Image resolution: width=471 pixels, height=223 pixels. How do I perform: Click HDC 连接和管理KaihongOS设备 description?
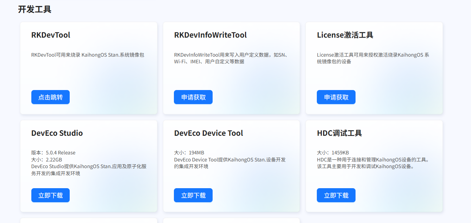(373, 163)
